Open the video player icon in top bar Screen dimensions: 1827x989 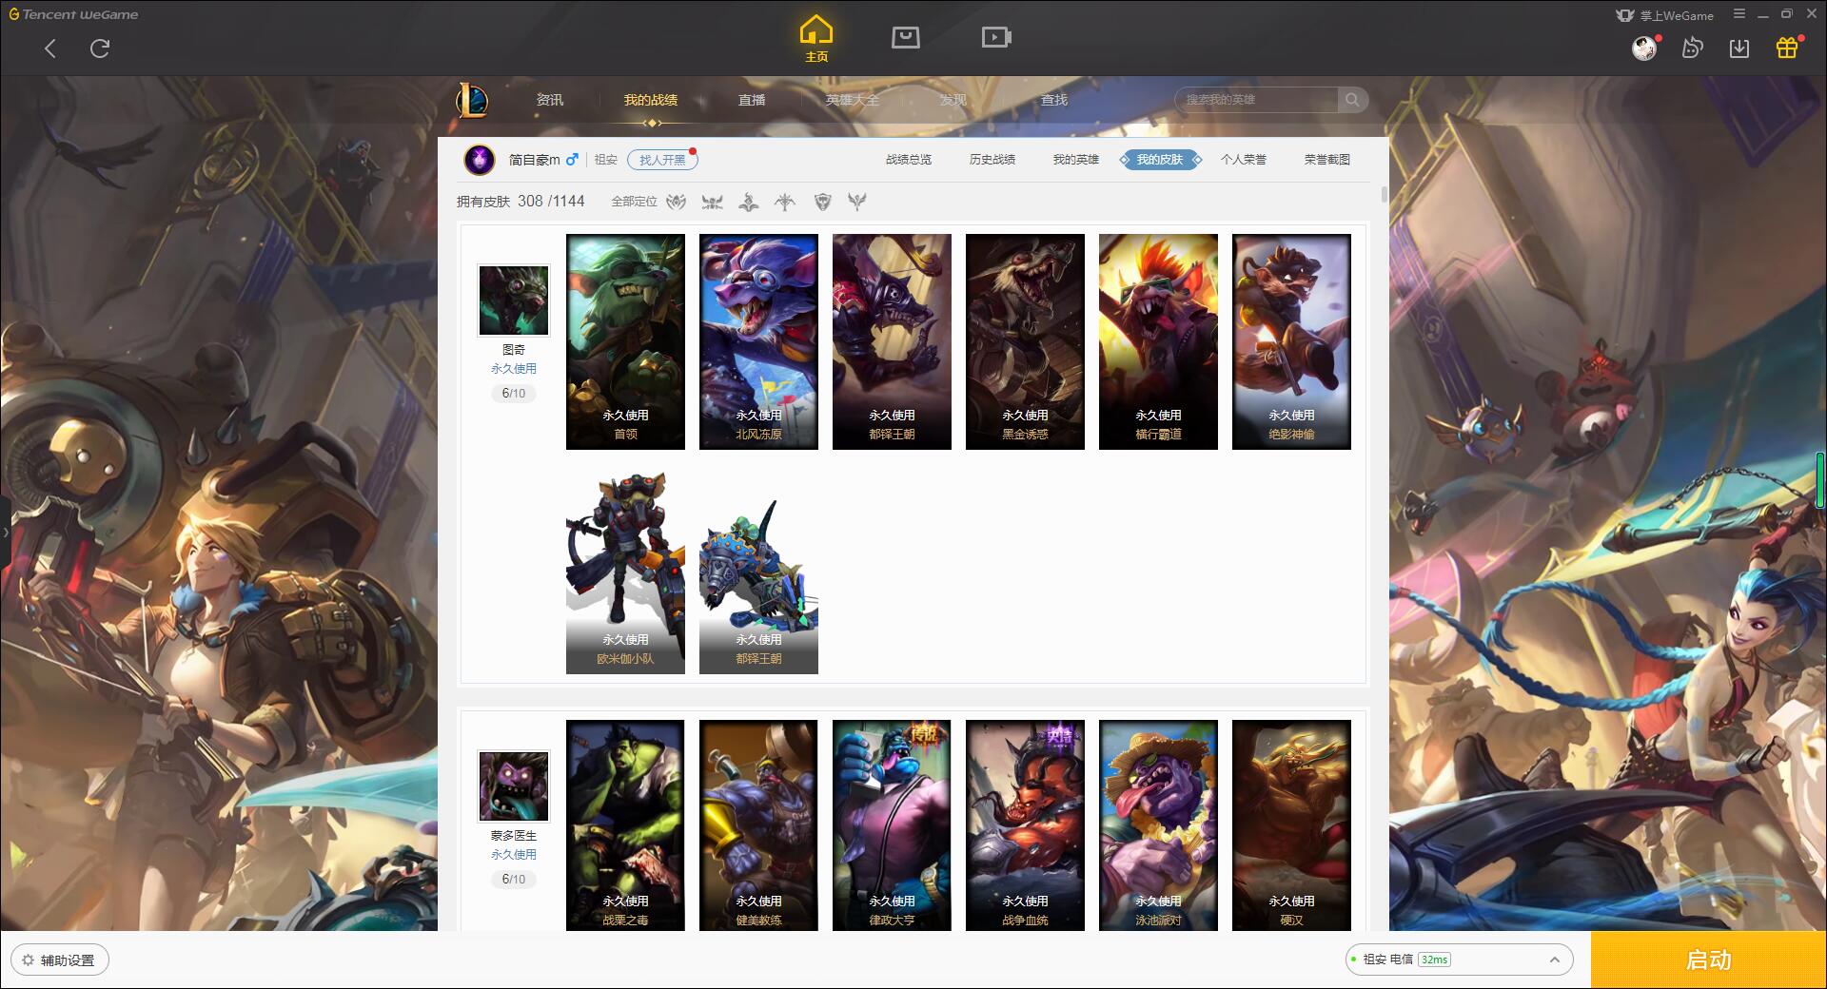pyautogui.click(x=996, y=37)
